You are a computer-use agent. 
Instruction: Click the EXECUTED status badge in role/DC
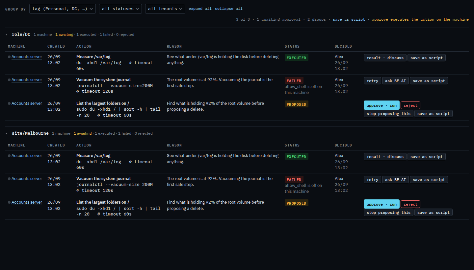tap(297, 58)
